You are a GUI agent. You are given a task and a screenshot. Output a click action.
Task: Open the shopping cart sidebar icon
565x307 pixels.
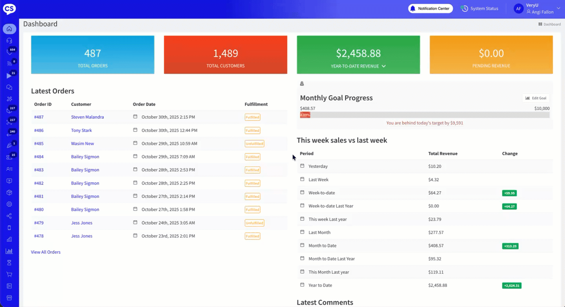[x=9, y=274]
